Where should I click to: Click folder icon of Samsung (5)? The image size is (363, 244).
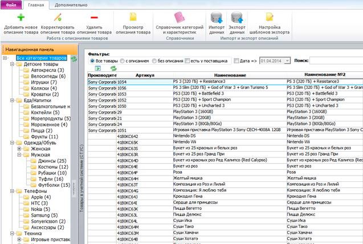[26, 215]
